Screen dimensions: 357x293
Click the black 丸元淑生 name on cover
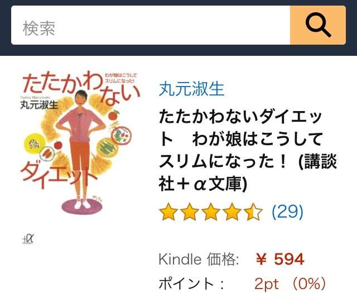tap(39, 105)
